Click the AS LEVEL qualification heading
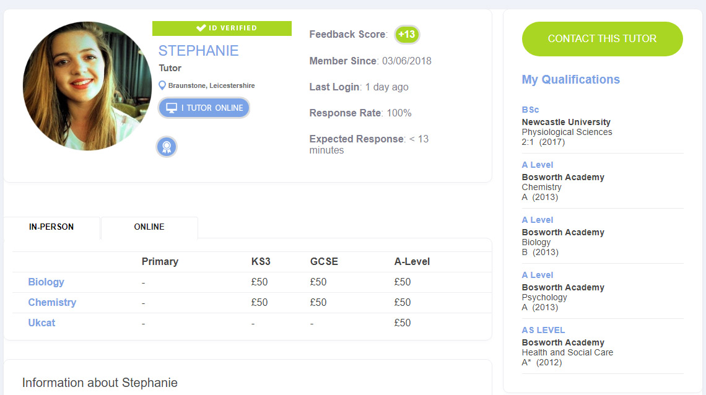The width and height of the screenshot is (706, 395). click(x=544, y=331)
